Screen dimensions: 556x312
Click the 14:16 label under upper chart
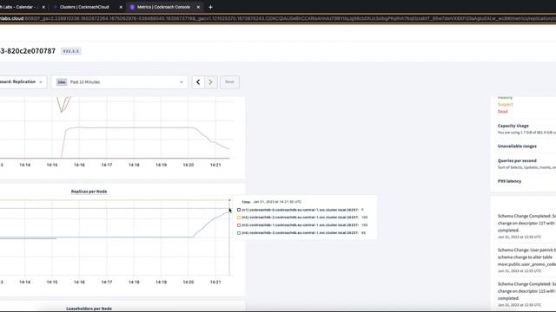pyautogui.click(x=79, y=166)
